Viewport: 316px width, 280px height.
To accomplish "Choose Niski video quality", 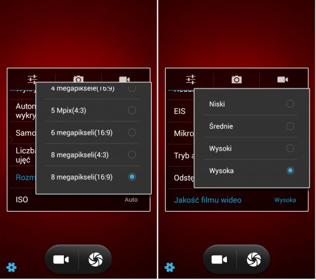I will 250,104.
